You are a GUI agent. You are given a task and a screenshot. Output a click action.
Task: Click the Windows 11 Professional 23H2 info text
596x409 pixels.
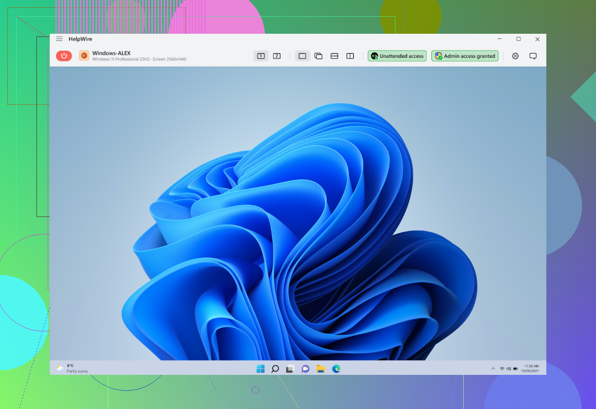pyautogui.click(x=139, y=59)
